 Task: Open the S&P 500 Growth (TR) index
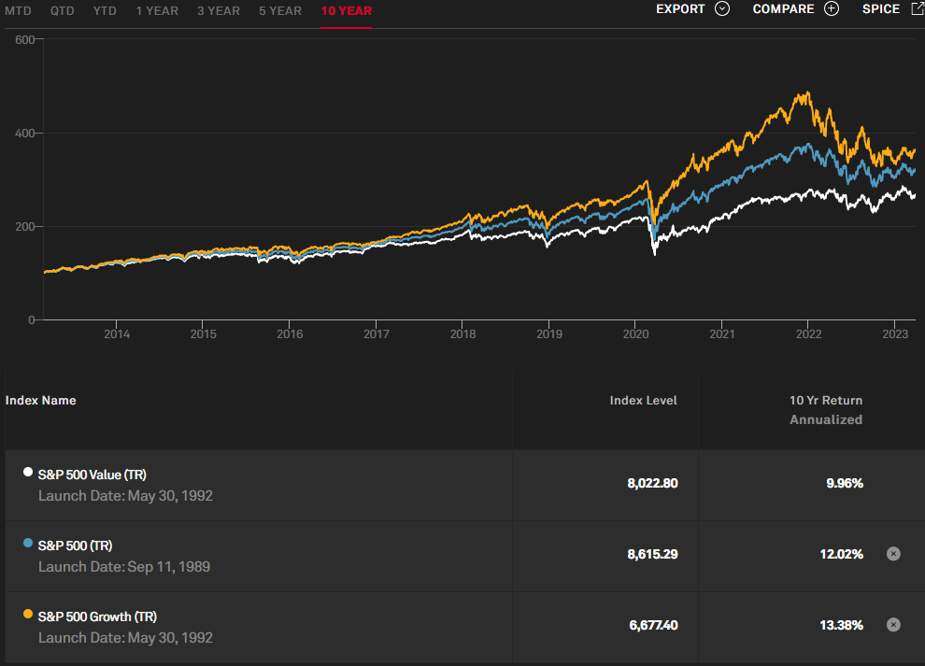97,616
